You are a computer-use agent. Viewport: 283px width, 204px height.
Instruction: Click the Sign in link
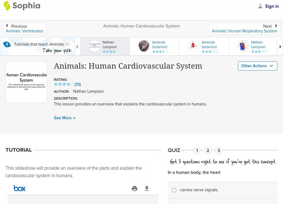(x=272, y=6)
